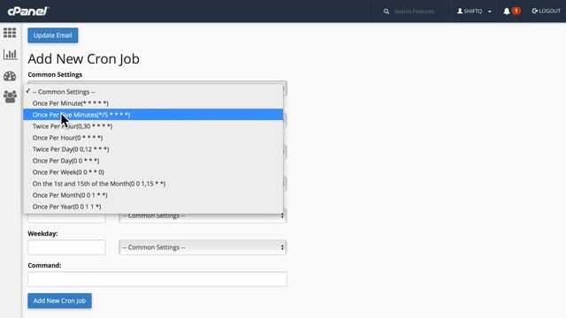
Task: Select Once Per Hour option
Action: (x=153, y=138)
